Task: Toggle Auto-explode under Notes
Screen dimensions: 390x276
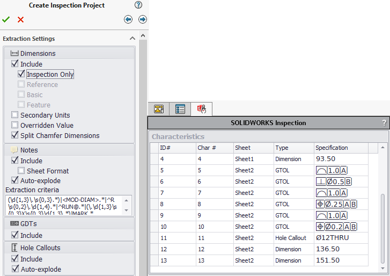Action: pos(15,180)
